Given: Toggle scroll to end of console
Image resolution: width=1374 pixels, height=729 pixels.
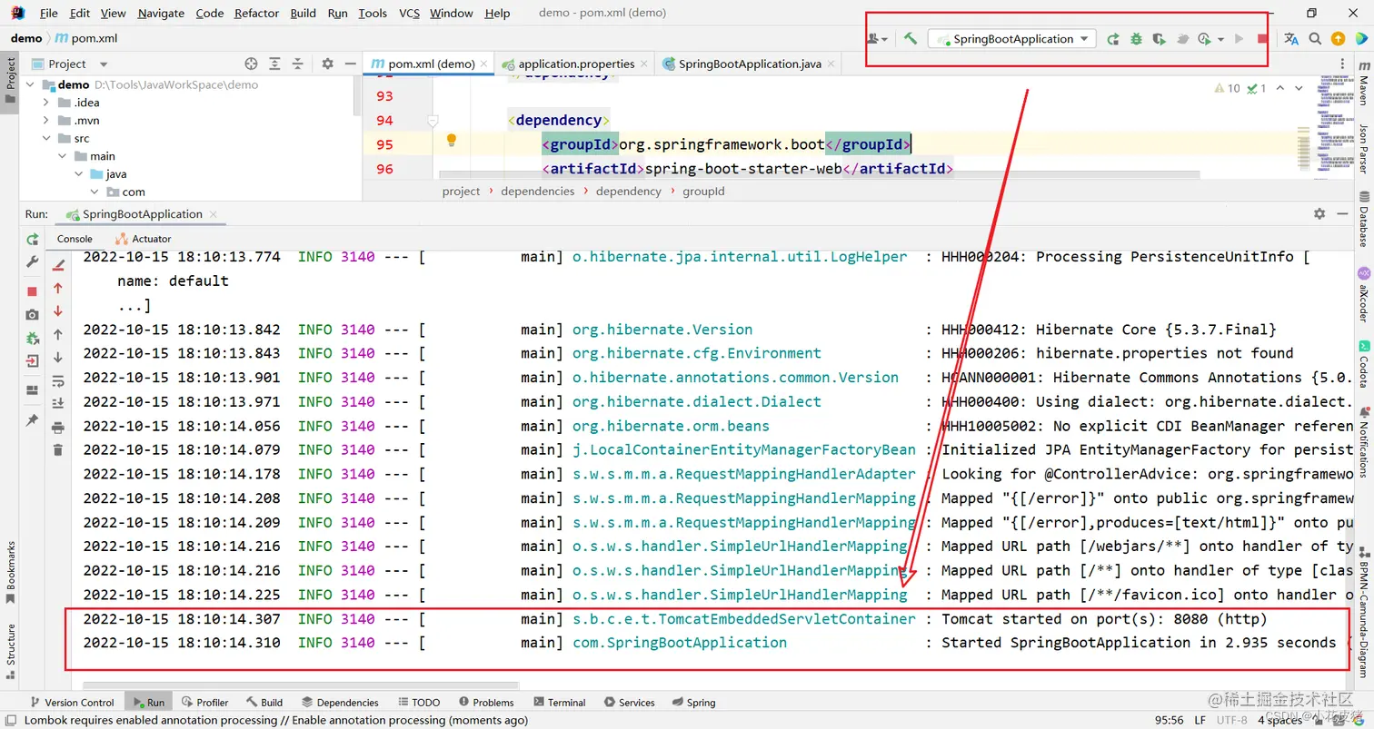Looking at the screenshot, I should [x=58, y=403].
